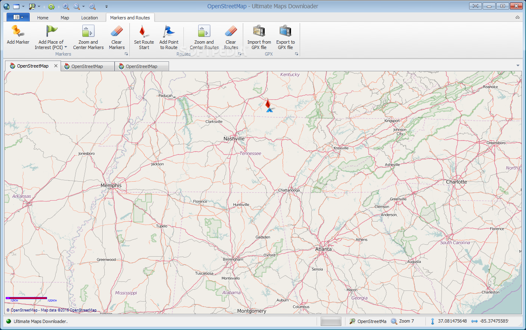The height and width of the screenshot is (330, 526).
Task: Click the Montgomery label on the map
Action: point(252,311)
